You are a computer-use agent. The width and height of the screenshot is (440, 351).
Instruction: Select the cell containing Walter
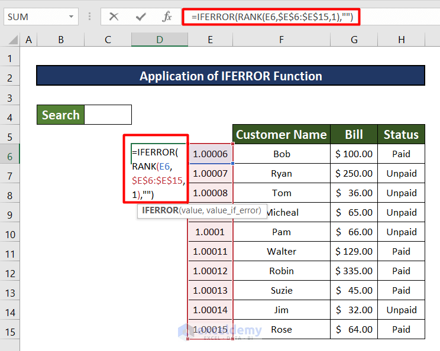282,252
